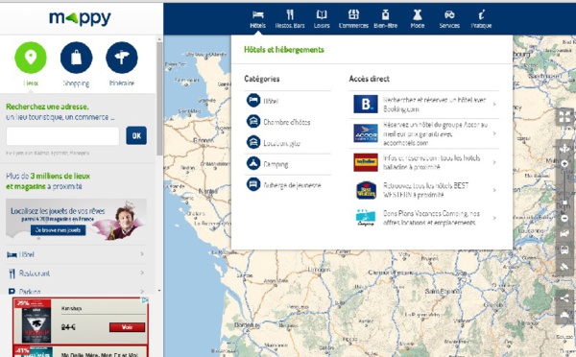Open the Loisirs category tab
This screenshot has width=576, height=357.
[x=322, y=19]
